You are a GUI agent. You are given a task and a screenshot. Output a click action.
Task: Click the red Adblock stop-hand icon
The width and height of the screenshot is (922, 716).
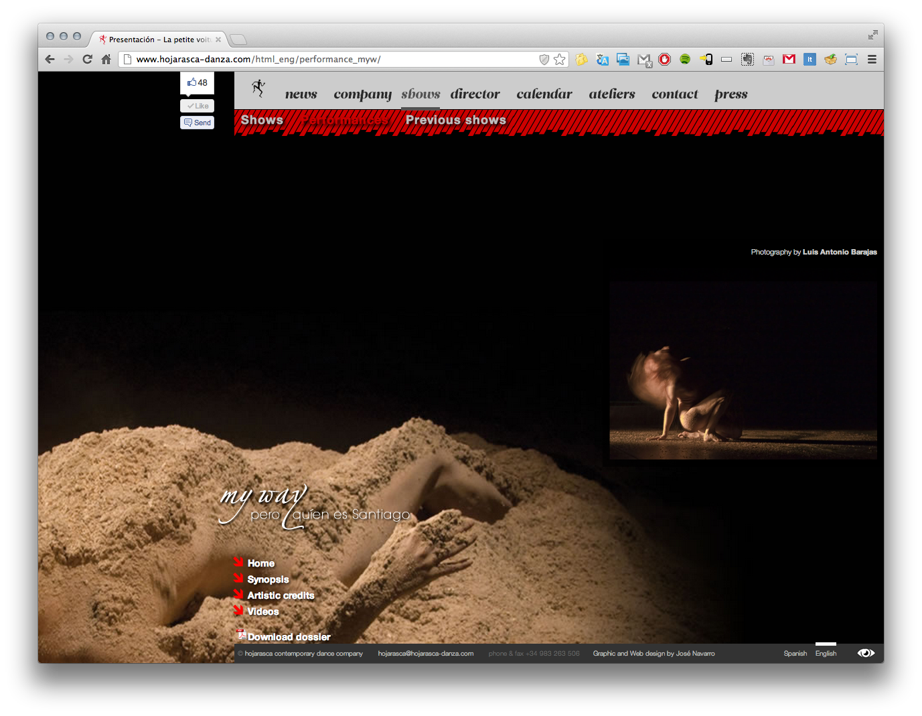664,60
